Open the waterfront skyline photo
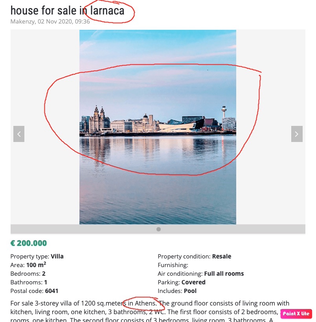Screen dimensions: 316x322 tap(158, 127)
